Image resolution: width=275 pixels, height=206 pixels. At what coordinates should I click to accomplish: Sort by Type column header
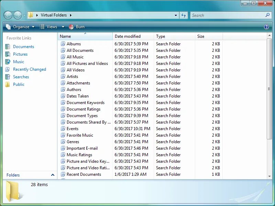tap(174, 36)
